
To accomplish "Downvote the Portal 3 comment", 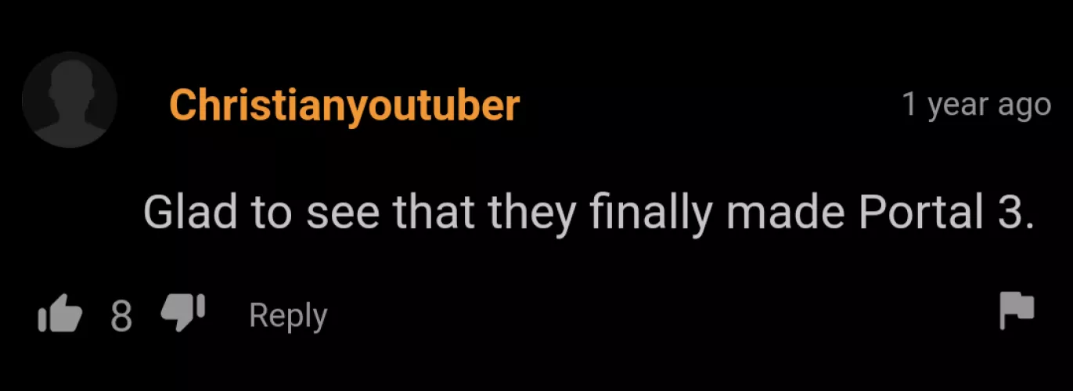I will tap(182, 313).
